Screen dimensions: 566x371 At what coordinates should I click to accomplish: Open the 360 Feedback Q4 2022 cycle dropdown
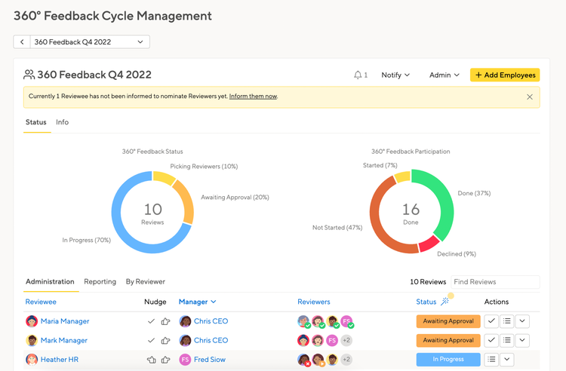pos(90,41)
